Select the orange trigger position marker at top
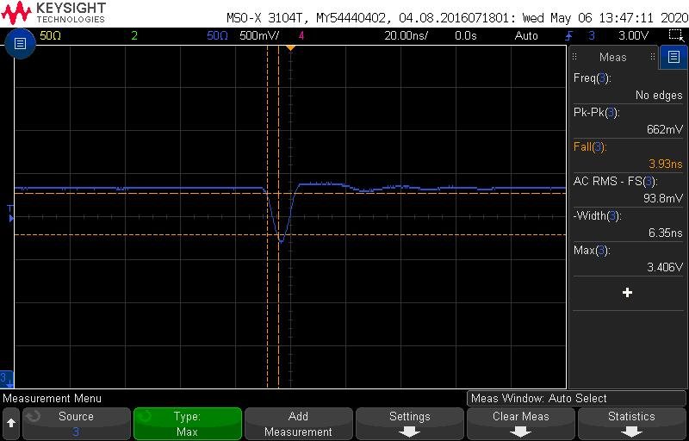Image resolution: width=689 pixels, height=441 pixels. (290, 48)
